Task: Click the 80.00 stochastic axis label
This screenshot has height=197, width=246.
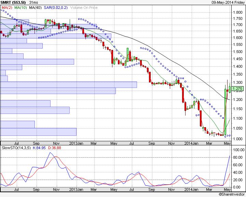Action: 238,157
